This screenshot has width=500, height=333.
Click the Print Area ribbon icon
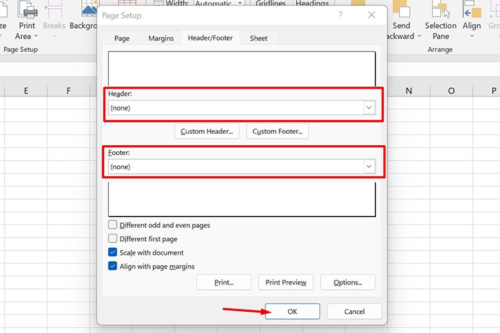click(x=27, y=9)
